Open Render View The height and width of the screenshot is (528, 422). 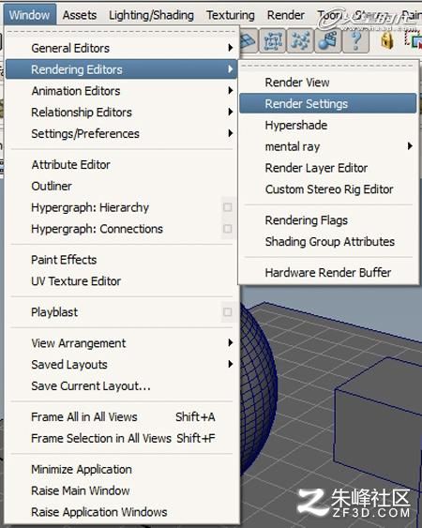297,83
